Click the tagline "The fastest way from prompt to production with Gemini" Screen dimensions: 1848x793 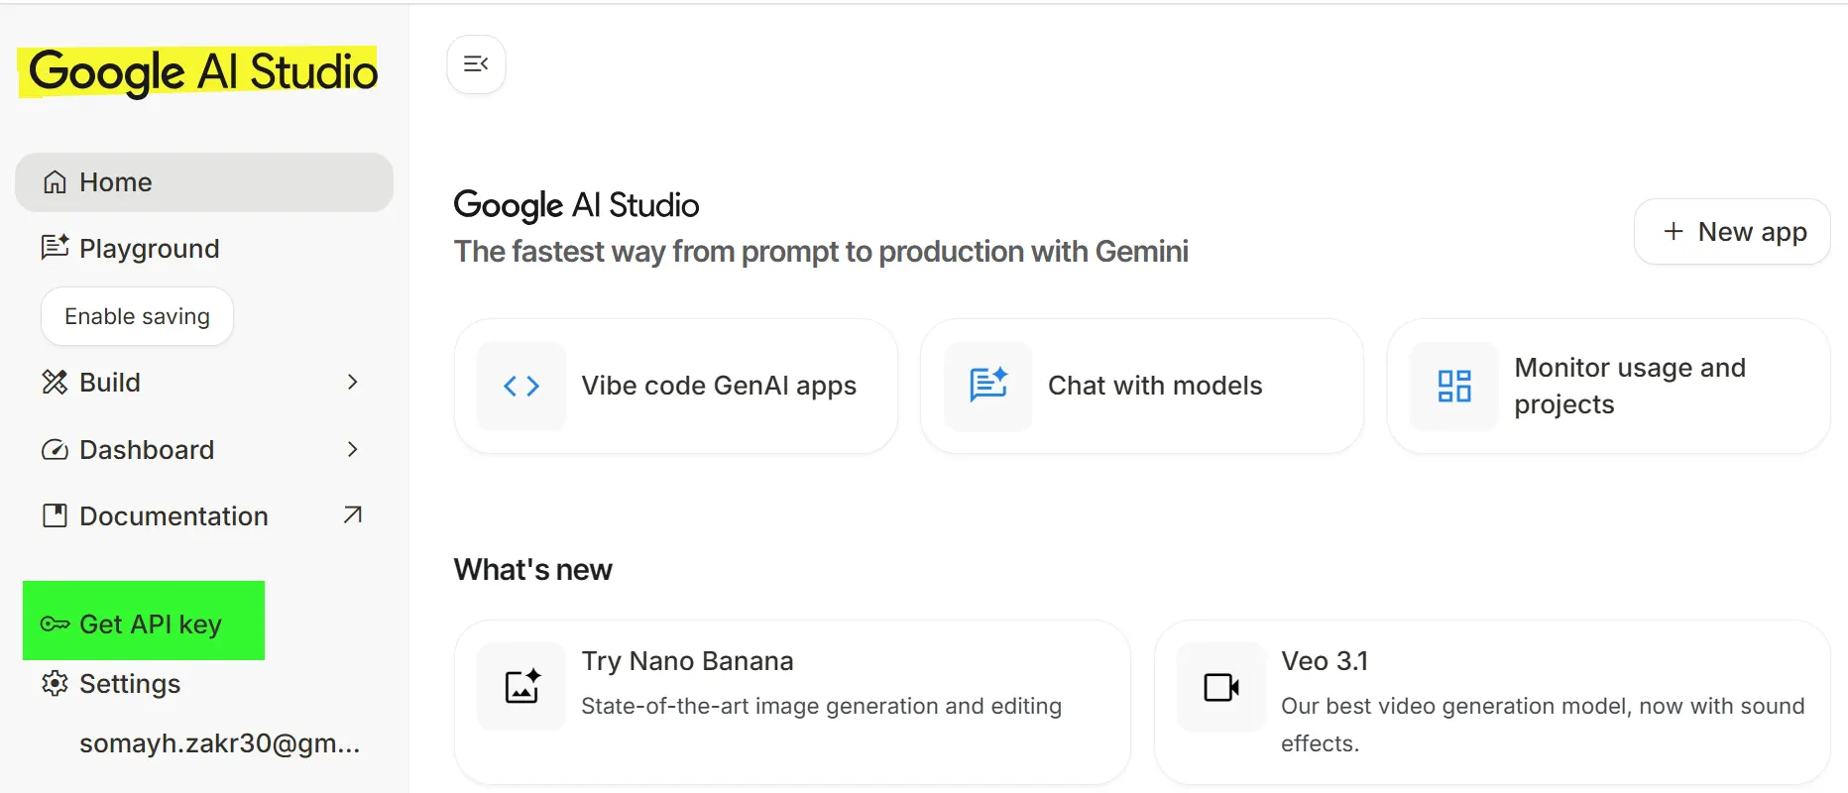coord(821,252)
